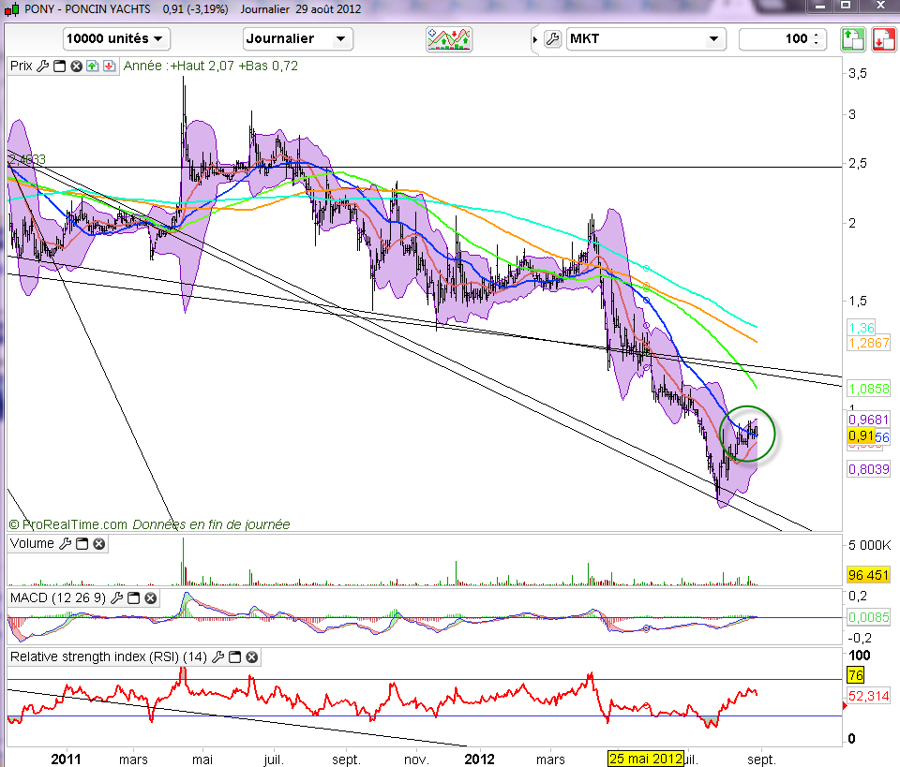This screenshot has width=900, height=767.
Task: Click the red sell order icon
Action: coord(883,39)
